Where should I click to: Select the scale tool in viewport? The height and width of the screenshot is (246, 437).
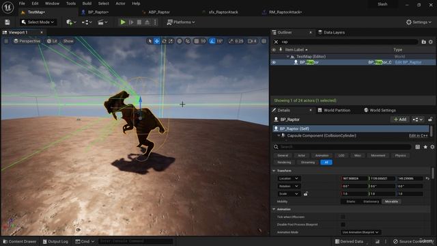point(171,41)
